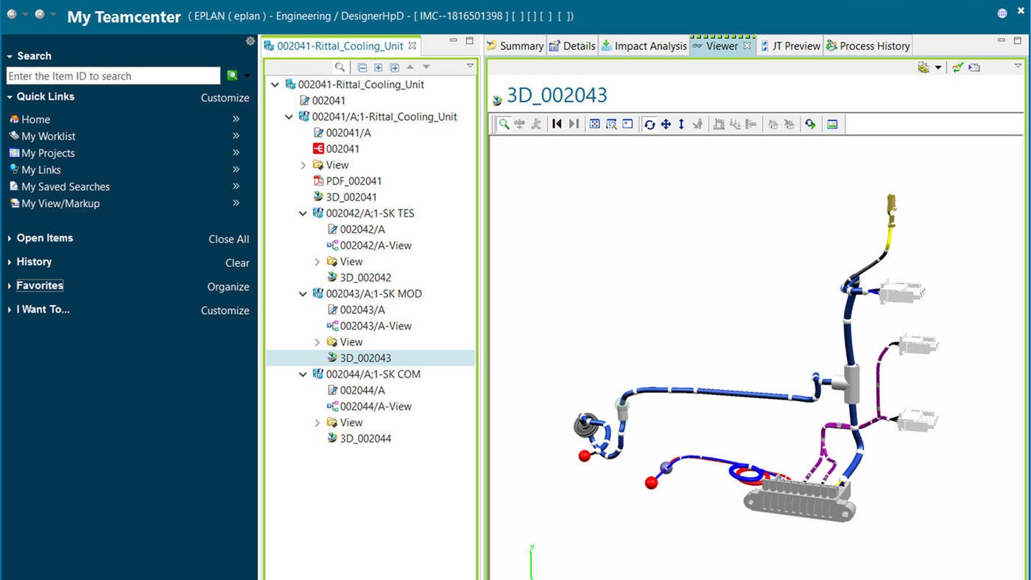This screenshot has width=1031, height=580.
Task: Open the Impact Analysis tab
Action: (x=644, y=46)
